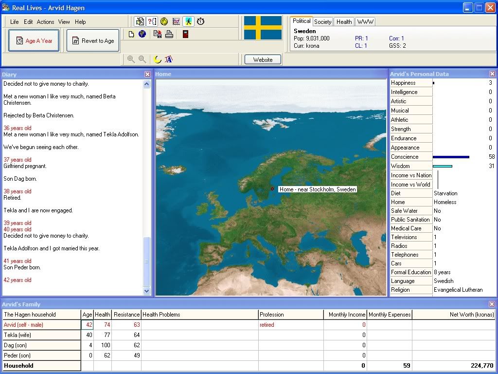Click the Real Lives title bar icon
498x374 pixels.
pyautogui.click(x=6, y=7)
